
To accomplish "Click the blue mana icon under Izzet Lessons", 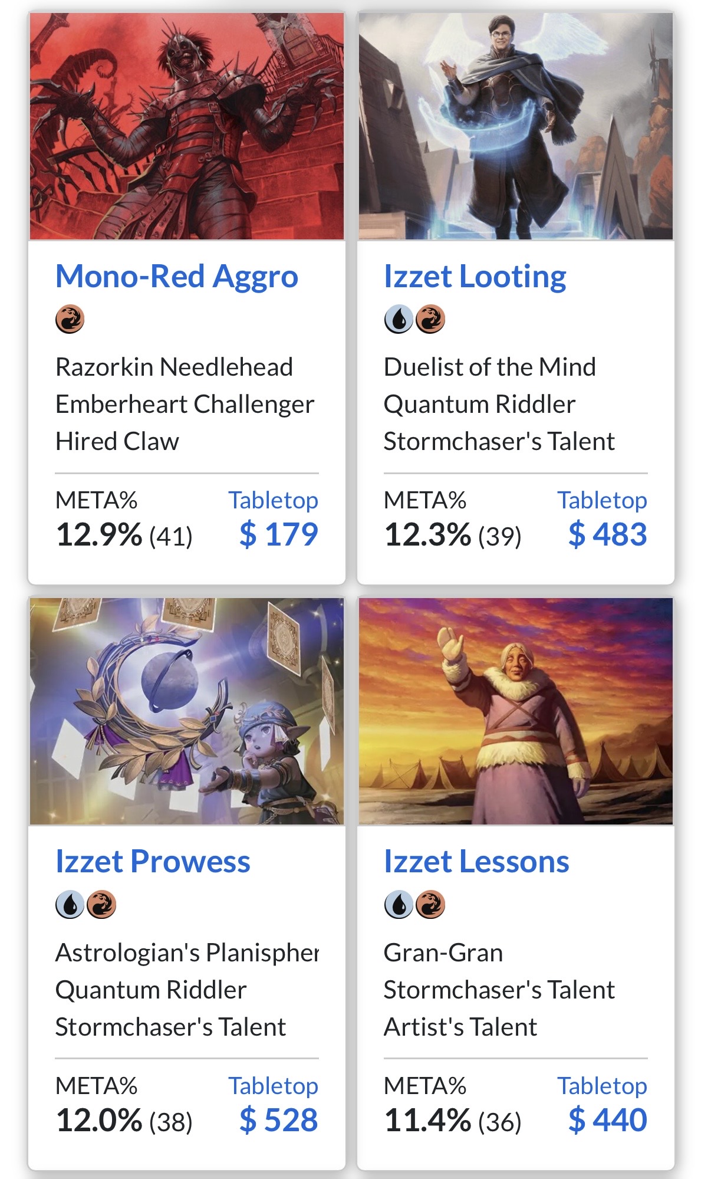I will [399, 905].
